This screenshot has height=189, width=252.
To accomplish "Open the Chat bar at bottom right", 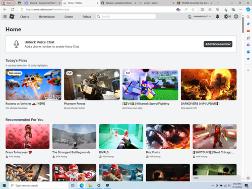I will click(x=216, y=178).
